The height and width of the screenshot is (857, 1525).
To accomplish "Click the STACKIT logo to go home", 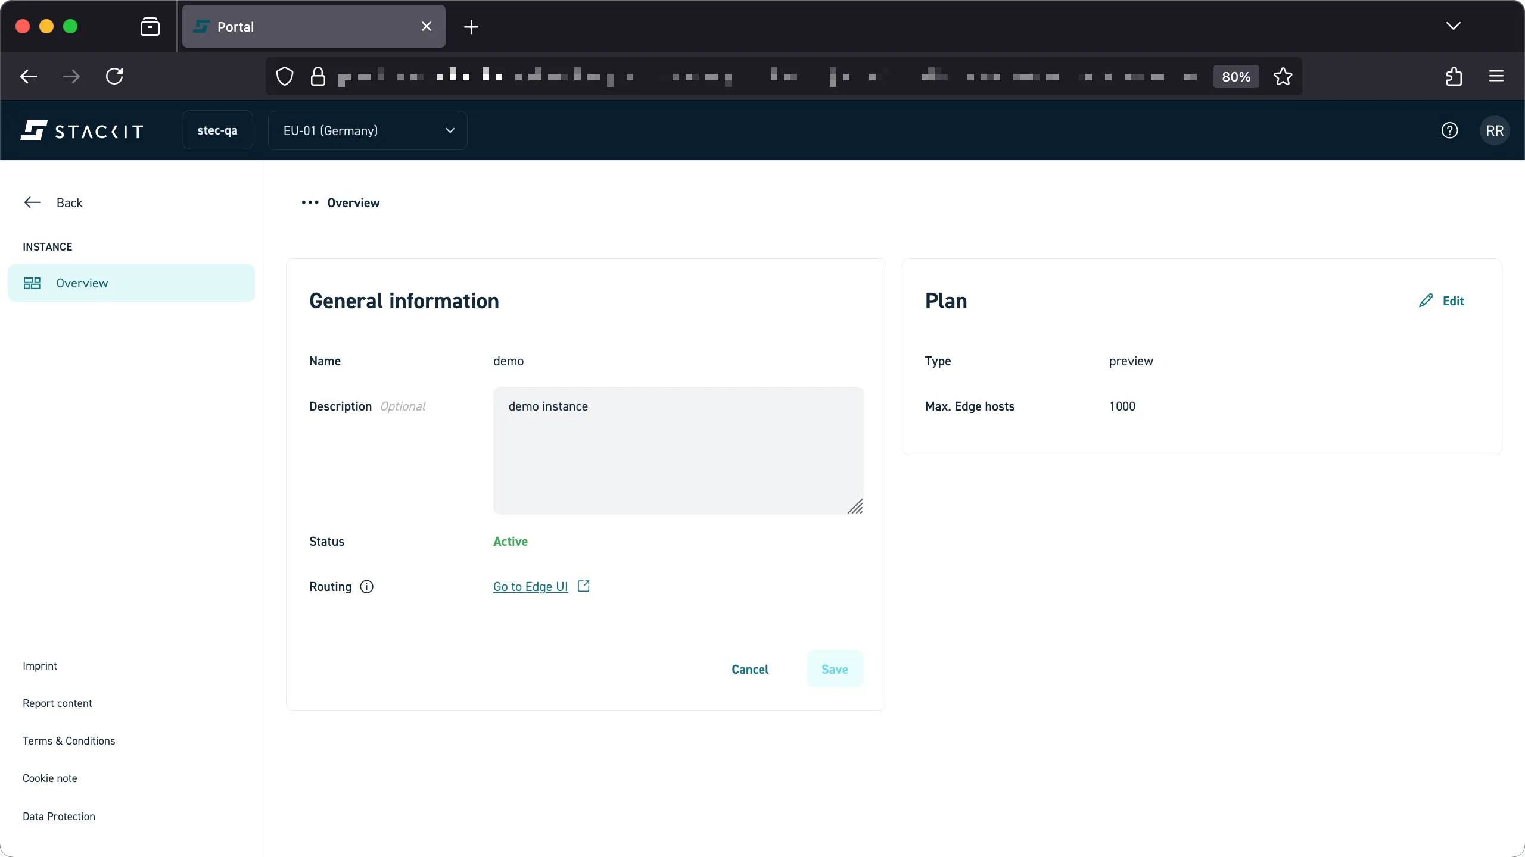I will point(82,130).
